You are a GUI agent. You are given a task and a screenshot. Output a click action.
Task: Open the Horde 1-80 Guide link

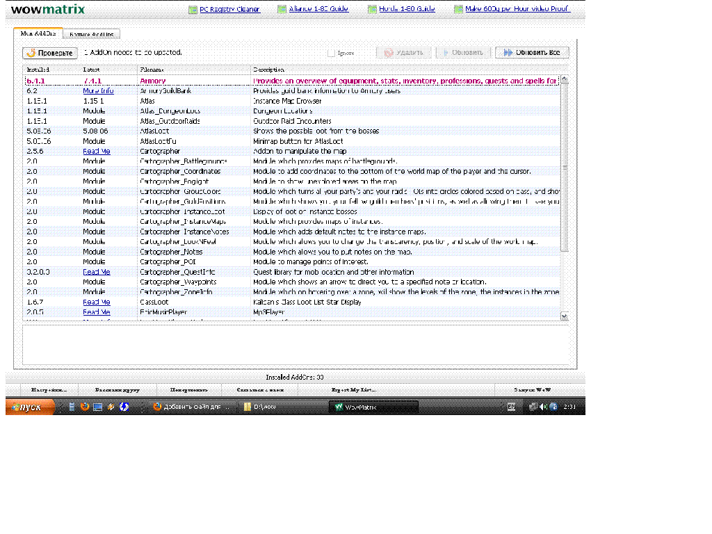[x=407, y=8]
